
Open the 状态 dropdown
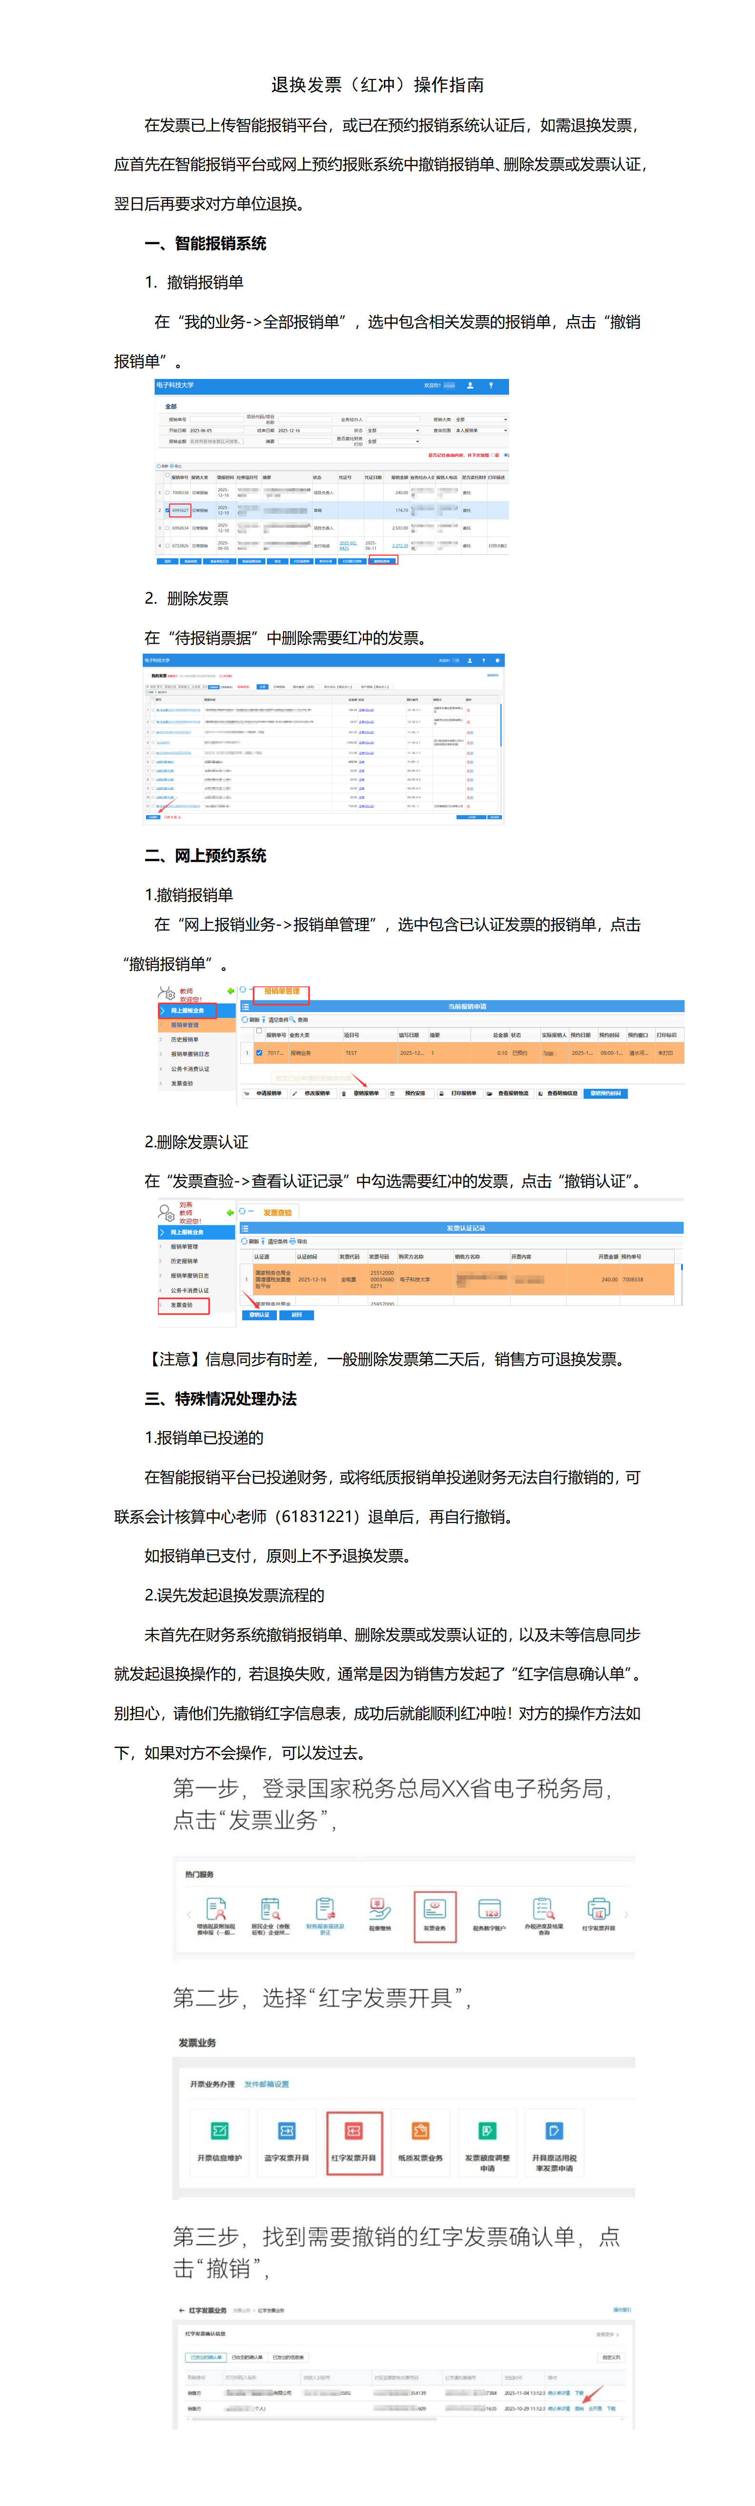[x=392, y=430]
